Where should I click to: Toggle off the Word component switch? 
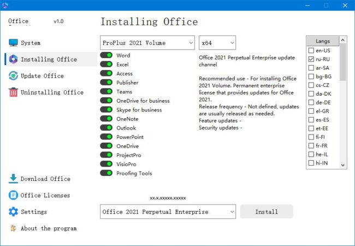[106, 56]
